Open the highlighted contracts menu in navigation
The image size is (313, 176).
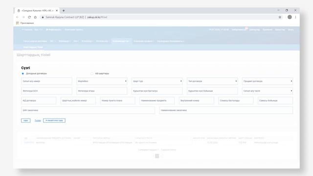pos(121,41)
